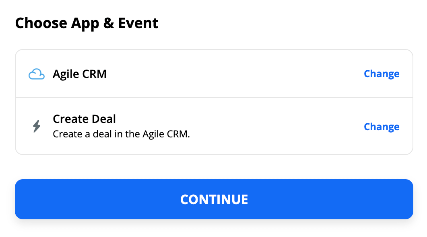Click the left edge of the CONTINUE button

[x=19, y=199]
